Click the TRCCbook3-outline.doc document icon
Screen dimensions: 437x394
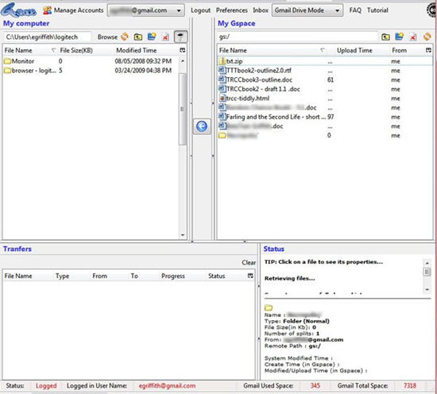point(222,79)
